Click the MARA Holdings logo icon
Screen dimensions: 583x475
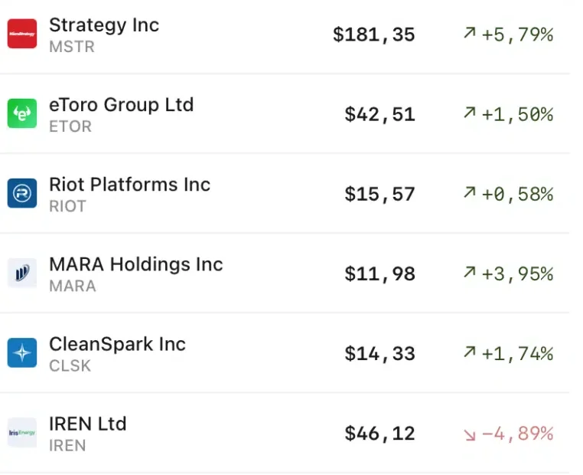point(22,274)
